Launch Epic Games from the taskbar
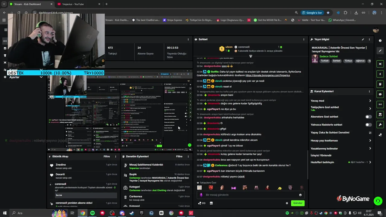Viewport: 386px width, 217px height. 142,213
